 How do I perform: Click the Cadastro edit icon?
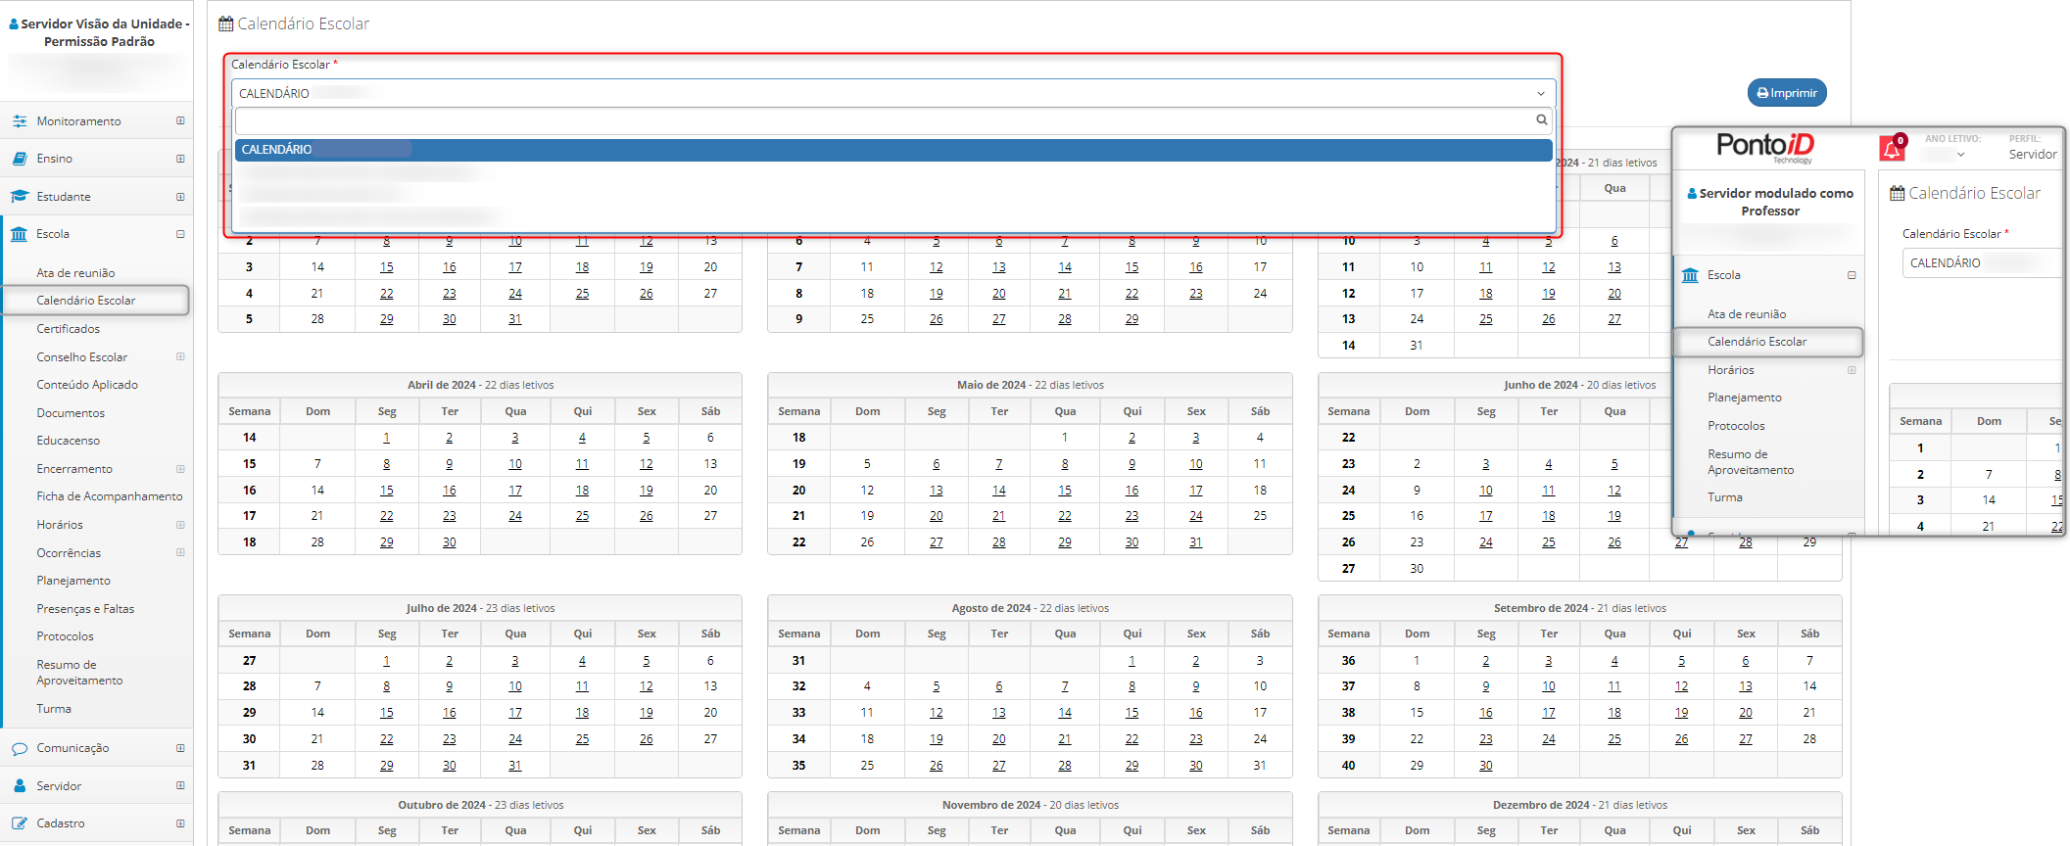point(20,823)
